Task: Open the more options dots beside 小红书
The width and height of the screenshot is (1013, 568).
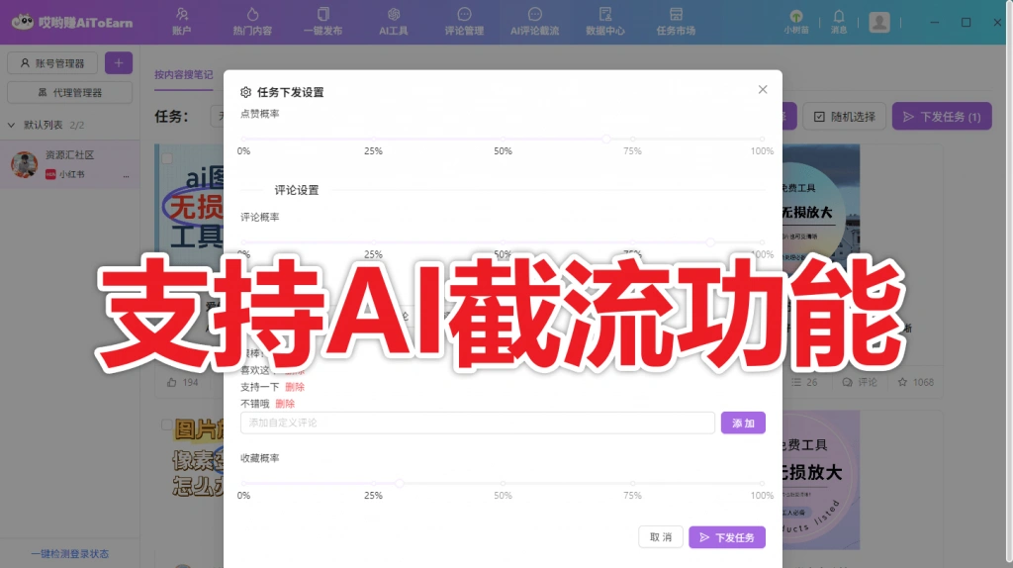Action: 126,175
